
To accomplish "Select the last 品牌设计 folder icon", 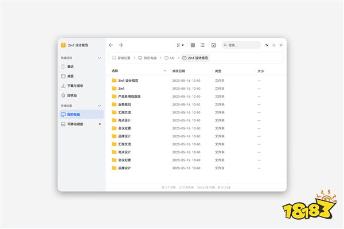I will coord(114,168).
